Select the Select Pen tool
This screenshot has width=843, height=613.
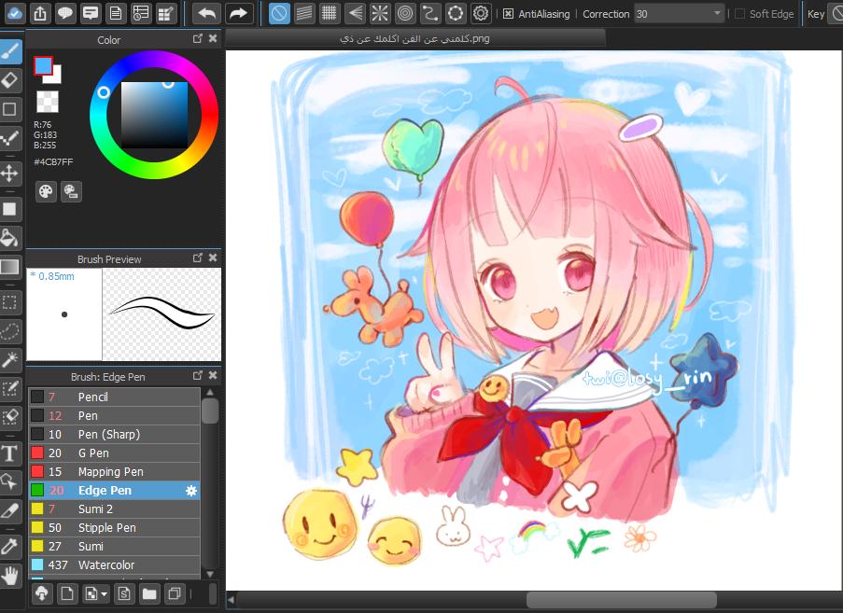[x=9, y=388]
